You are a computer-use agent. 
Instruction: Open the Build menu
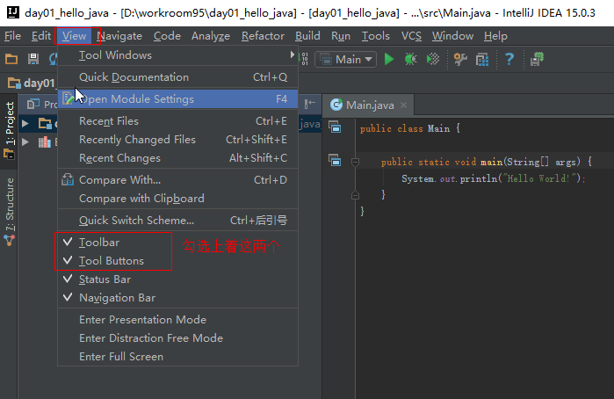point(307,36)
